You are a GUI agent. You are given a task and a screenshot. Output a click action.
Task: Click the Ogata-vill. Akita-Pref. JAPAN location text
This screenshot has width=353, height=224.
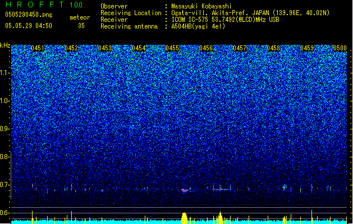coord(250,13)
